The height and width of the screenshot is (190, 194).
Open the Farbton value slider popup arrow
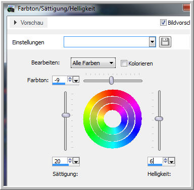tap(76, 80)
